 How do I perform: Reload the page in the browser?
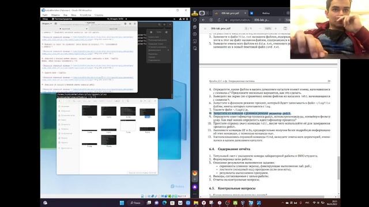point(219,20)
